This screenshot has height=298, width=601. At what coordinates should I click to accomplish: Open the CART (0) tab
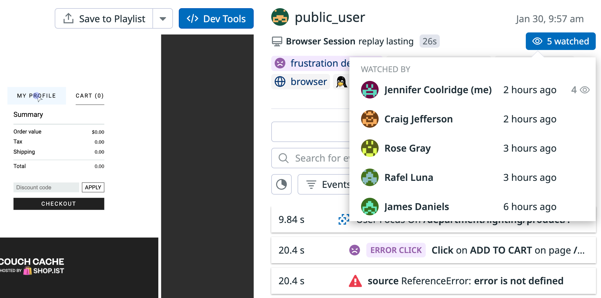90,96
